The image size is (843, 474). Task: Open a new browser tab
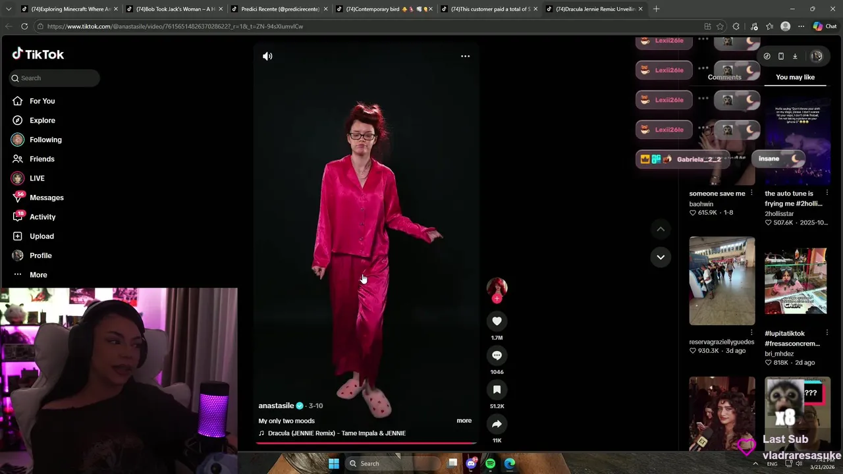coord(656,9)
